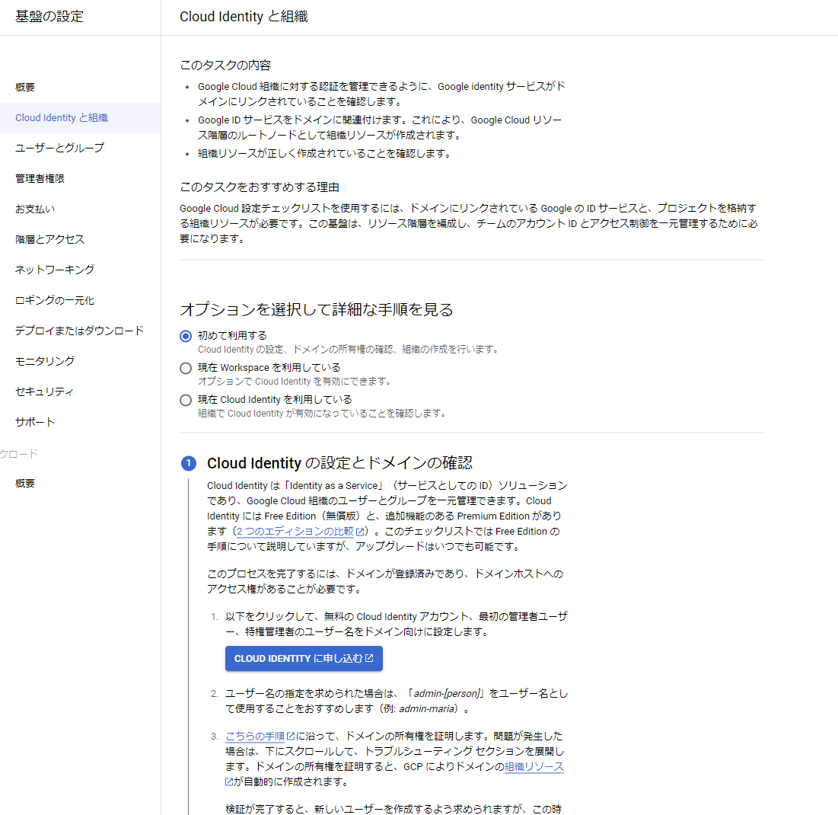Click external-link icon after エディションの比較

(x=360, y=532)
